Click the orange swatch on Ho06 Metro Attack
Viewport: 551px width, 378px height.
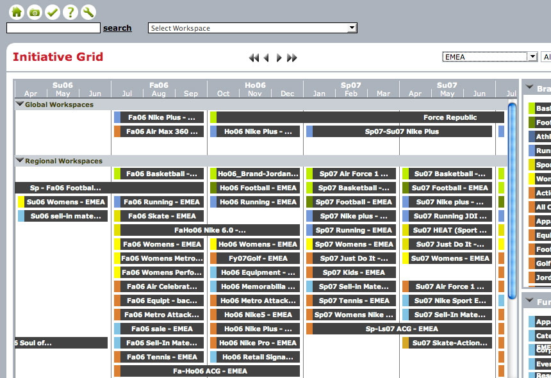213,300
